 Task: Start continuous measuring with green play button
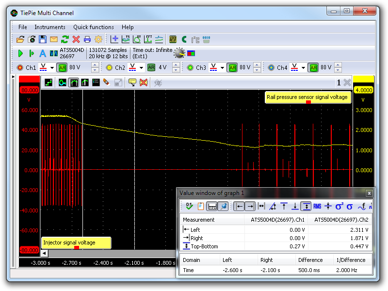point(20,53)
